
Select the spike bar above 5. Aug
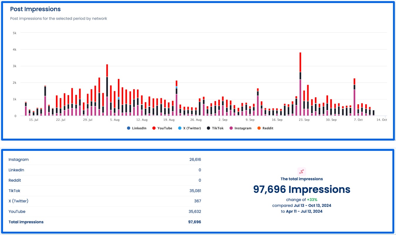(107, 88)
